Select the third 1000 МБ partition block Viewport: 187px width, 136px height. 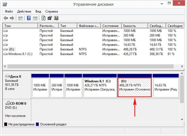(73, 86)
